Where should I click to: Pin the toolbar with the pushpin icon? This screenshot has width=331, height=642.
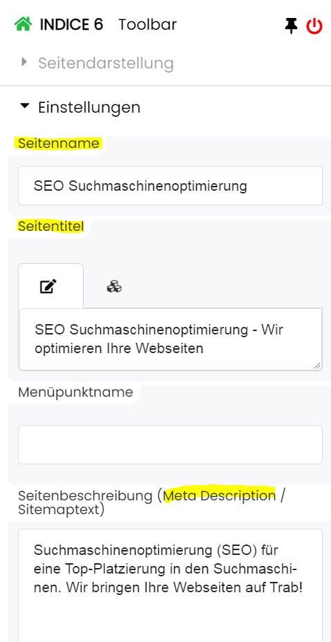tap(291, 26)
